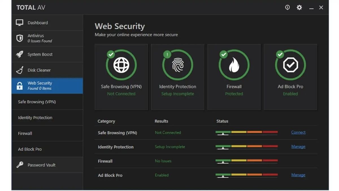Select Firewall from the sidebar
Viewport: 339px width, 191px height.
[x=25, y=133]
